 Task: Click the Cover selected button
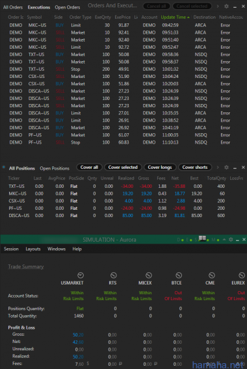click(x=123, y=168)
